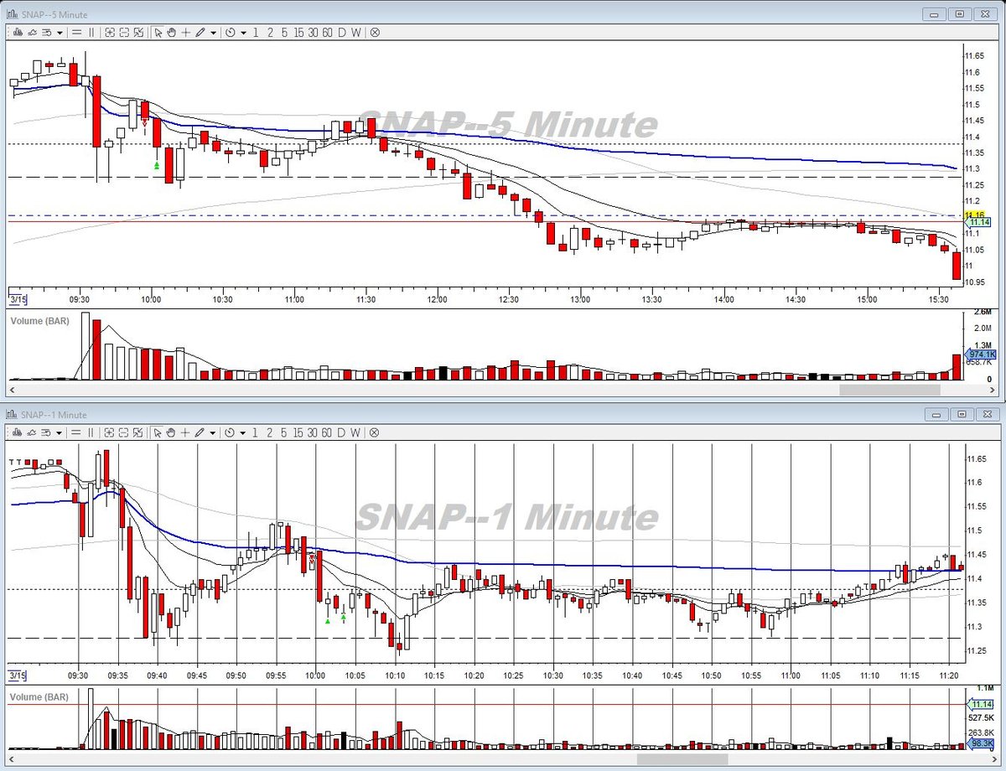Viewport: 1006px width, 771px height.
Task: Click zoom out icon in 5 Minute toolbar
Action: click(x=124, y=33)
